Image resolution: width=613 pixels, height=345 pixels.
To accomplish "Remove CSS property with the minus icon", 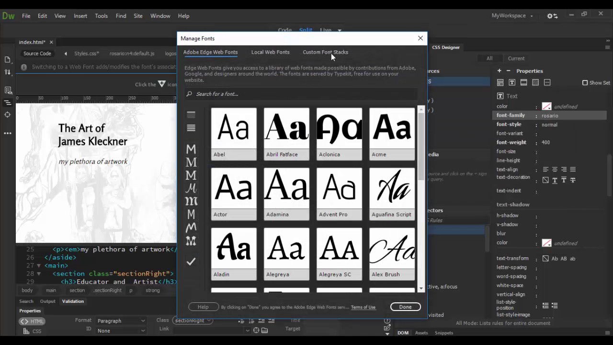I will coord(508,71).
